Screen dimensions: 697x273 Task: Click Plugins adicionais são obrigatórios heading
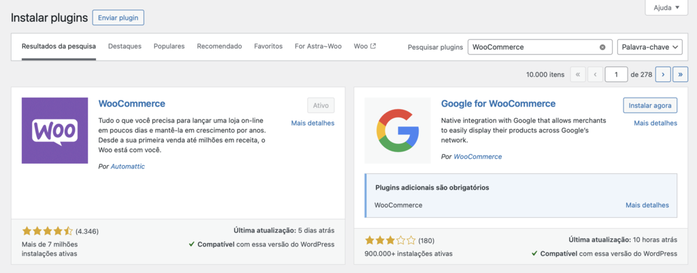(432, 187)
